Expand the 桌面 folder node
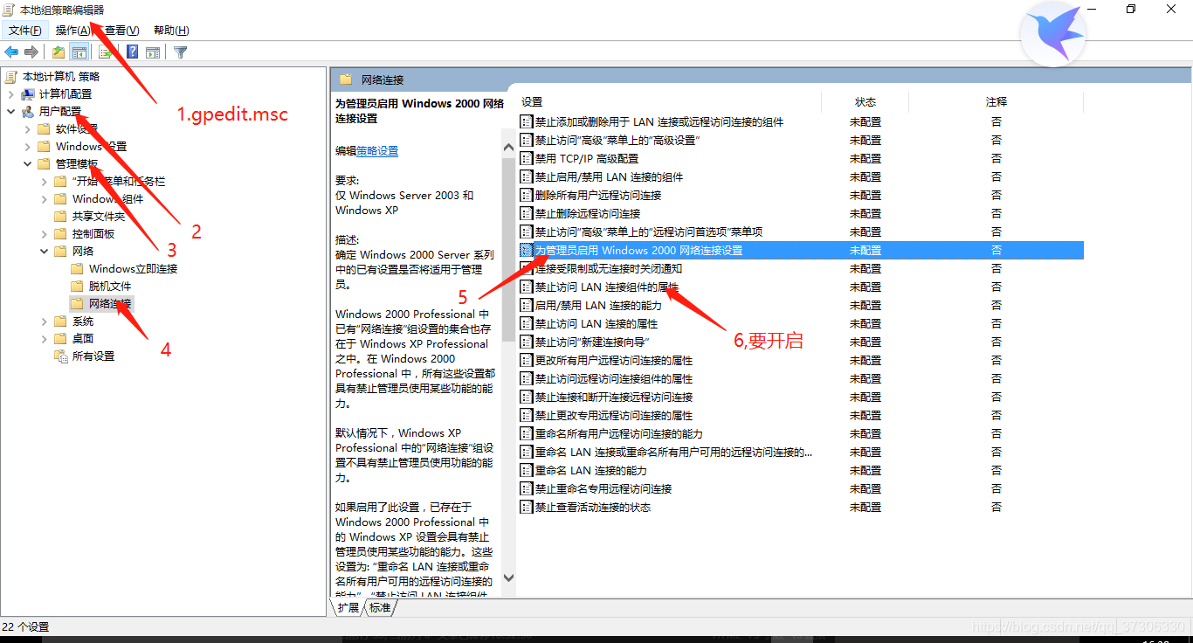 point(44,338)
